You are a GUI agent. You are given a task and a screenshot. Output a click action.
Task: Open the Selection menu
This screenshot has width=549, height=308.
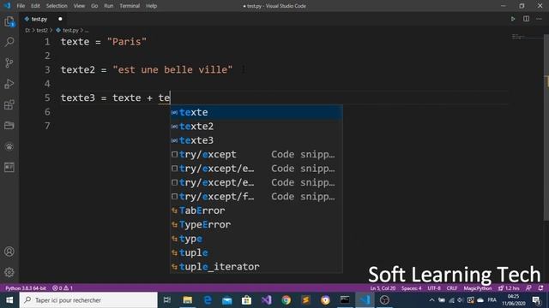click(57, 6)
